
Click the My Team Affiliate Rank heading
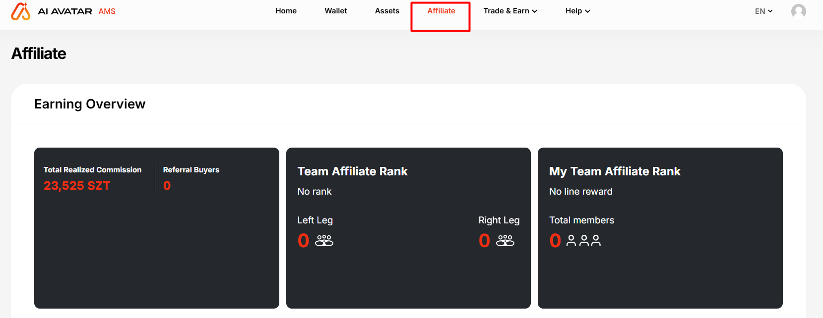pos(615,171)
